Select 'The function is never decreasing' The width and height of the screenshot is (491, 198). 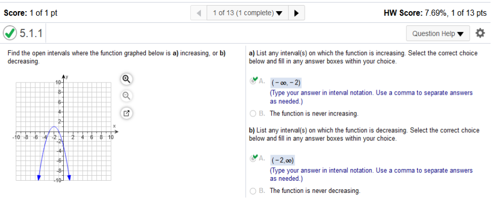tap(253, 190)
